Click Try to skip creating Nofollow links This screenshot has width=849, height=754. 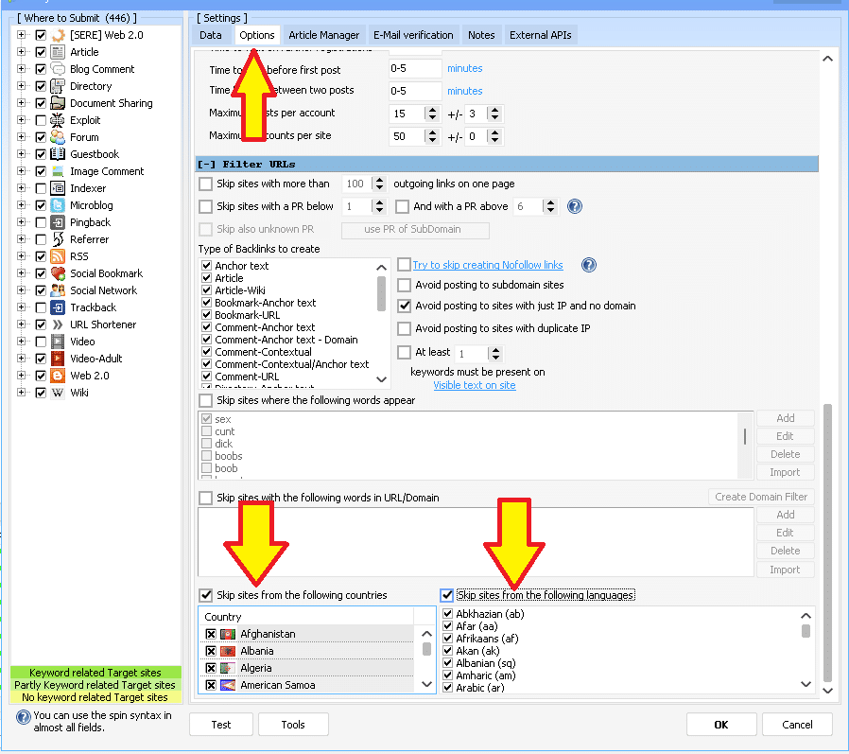pos(488,265)
